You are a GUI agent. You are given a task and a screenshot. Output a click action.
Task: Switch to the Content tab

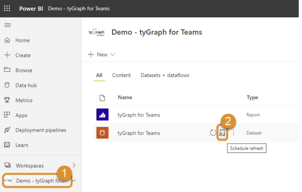(121, 75)
